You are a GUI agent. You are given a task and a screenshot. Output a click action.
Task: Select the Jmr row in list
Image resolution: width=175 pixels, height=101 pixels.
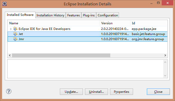coord(87,39)
